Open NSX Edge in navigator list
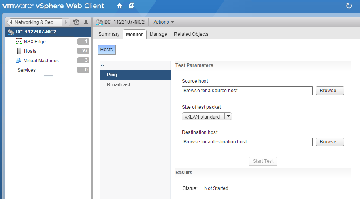360x199 pixels. 35,42
